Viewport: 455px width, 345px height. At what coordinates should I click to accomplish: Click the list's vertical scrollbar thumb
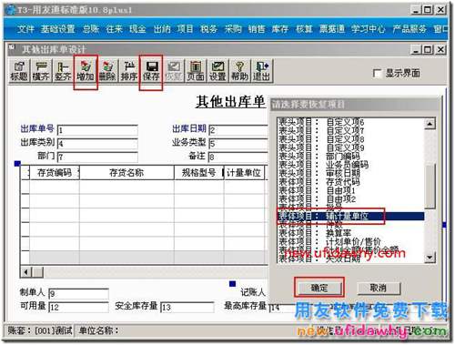click(430, 186)
